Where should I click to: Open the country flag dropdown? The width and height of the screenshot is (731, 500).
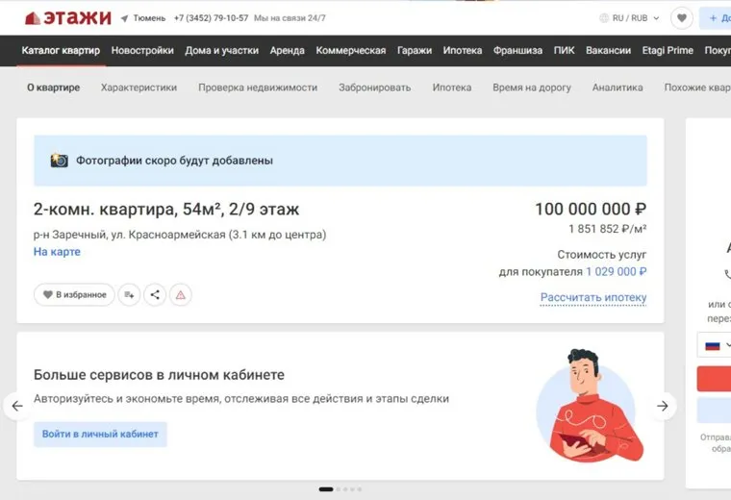point(717,345)
